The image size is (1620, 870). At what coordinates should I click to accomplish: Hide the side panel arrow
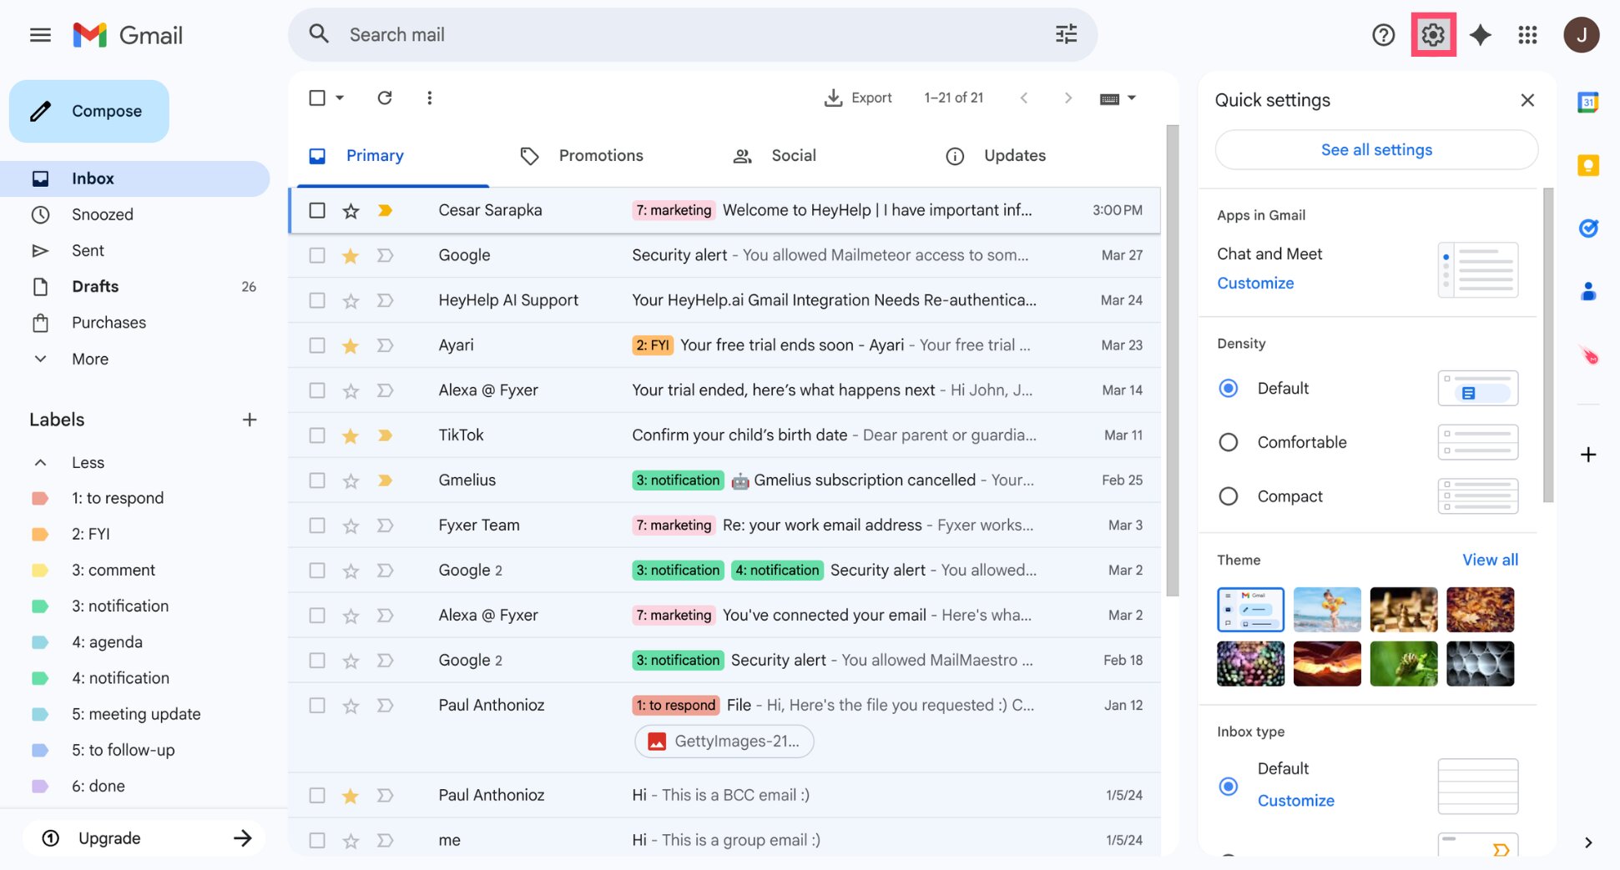point(1587,842)
